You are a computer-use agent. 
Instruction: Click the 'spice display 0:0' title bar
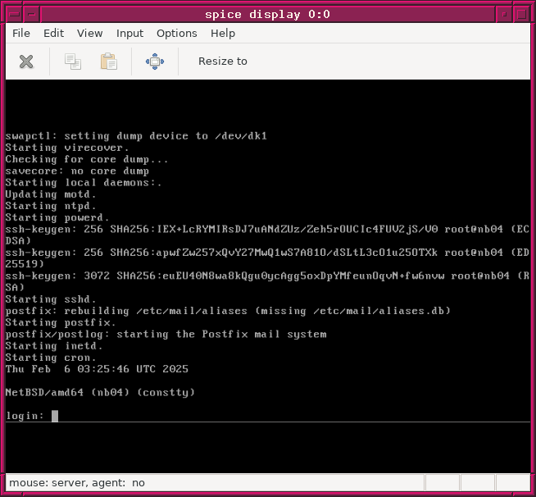pos(267,14)
